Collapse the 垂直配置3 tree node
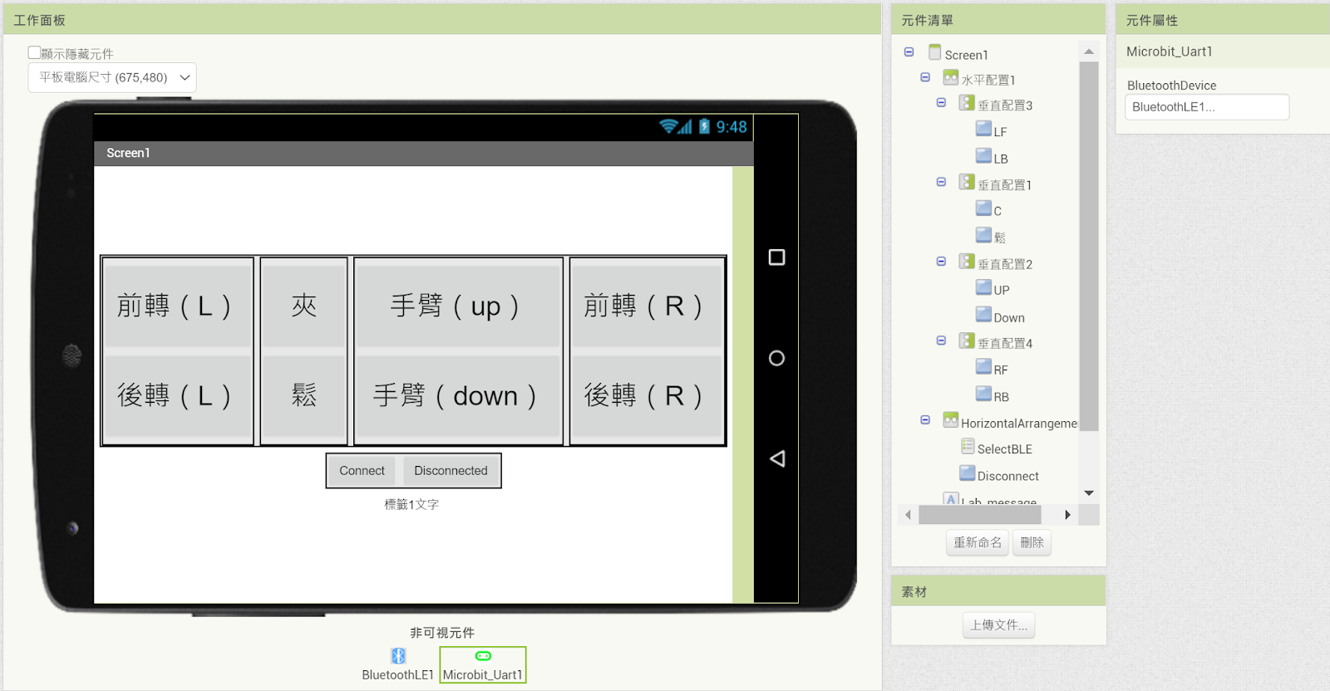1330x691 pixels. (941, 103)
